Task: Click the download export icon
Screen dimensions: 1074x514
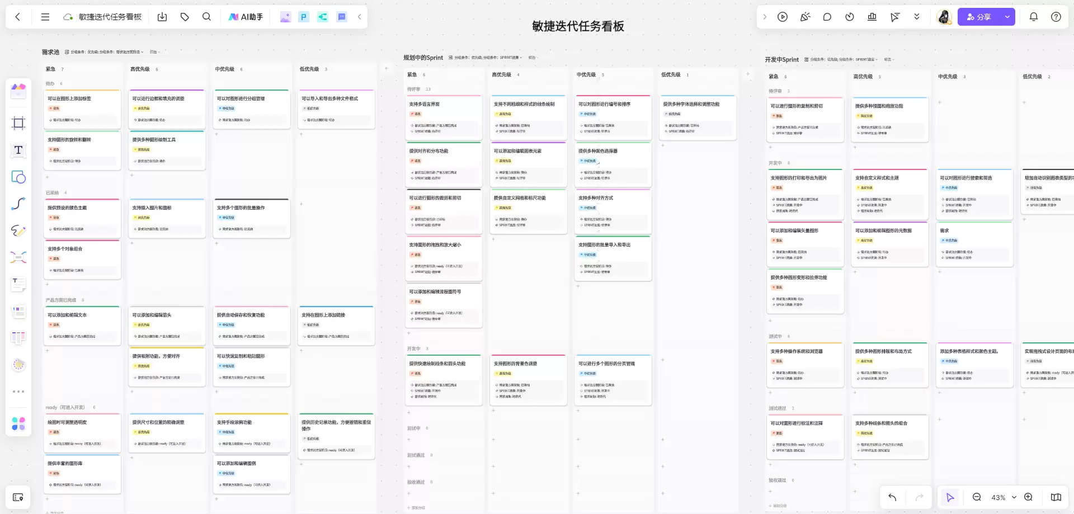Action: point(162,17)
